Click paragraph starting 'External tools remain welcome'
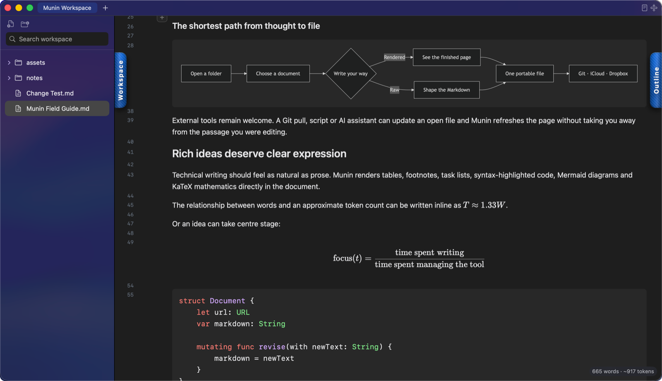 (x=404, y=126)
